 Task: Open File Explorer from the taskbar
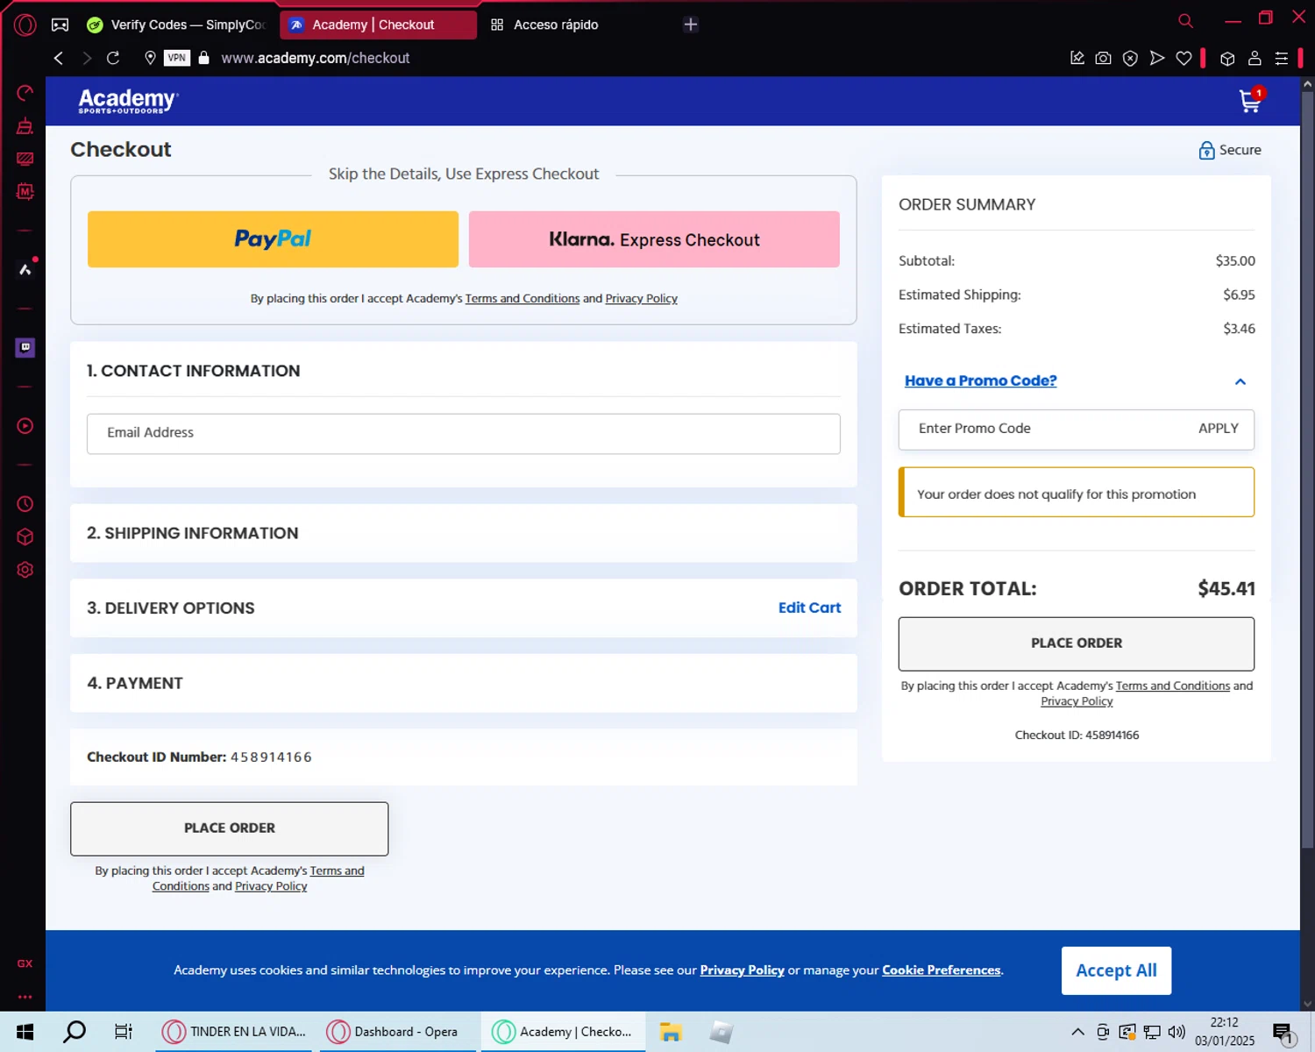tap(671, 1032)
